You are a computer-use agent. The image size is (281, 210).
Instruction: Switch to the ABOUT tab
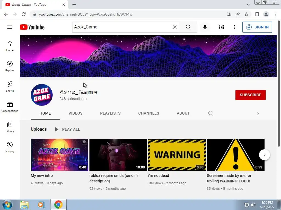click(x=183, y=113)
